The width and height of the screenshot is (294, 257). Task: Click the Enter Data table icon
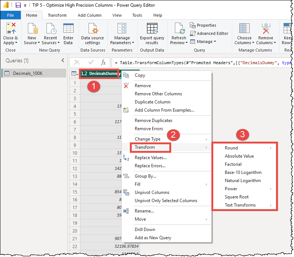click(68, 29)
